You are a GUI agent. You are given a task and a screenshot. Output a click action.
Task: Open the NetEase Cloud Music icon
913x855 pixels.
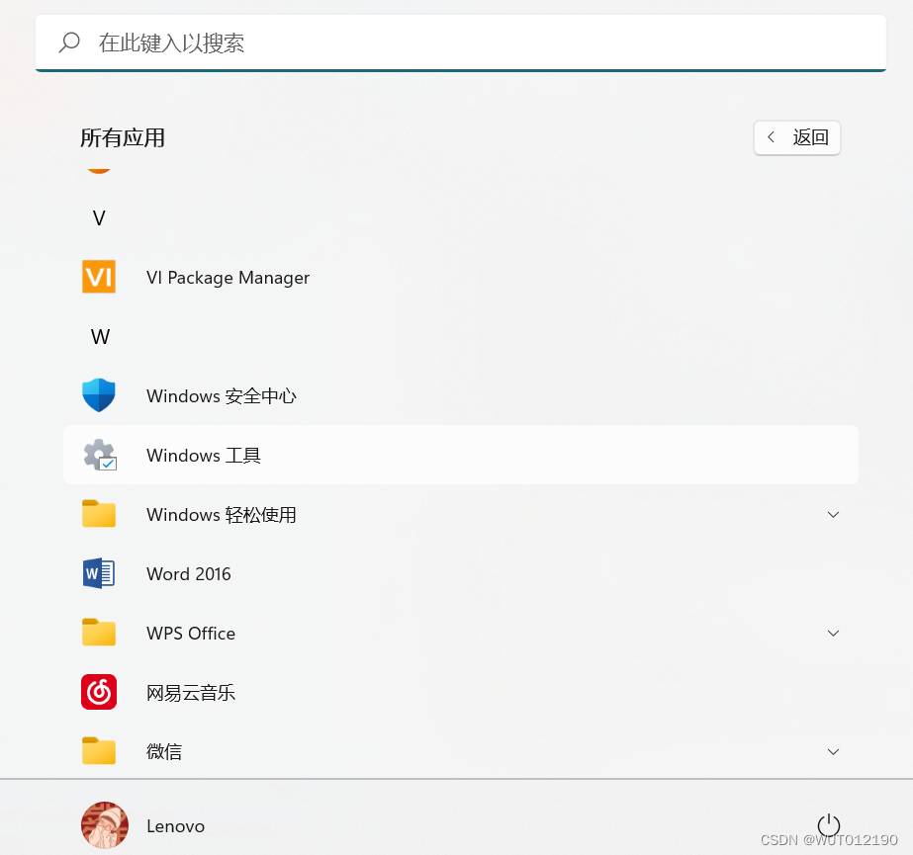(x=99, y=692)
